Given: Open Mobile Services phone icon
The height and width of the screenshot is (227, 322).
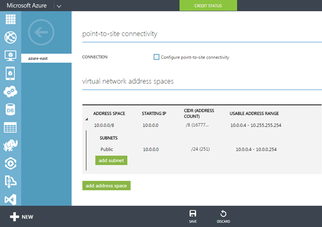Looking at the screenshot, I should point(10,73).
